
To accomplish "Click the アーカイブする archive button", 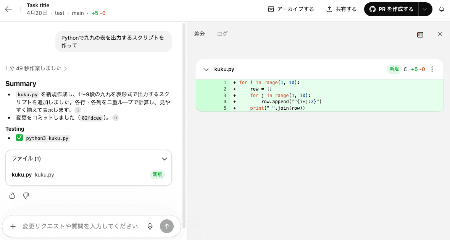I will pyautogui.click(x=291, y=9).
